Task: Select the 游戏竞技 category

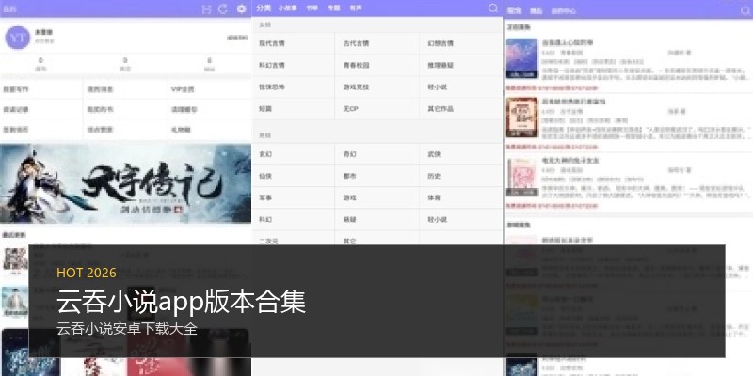Action: 357,87
